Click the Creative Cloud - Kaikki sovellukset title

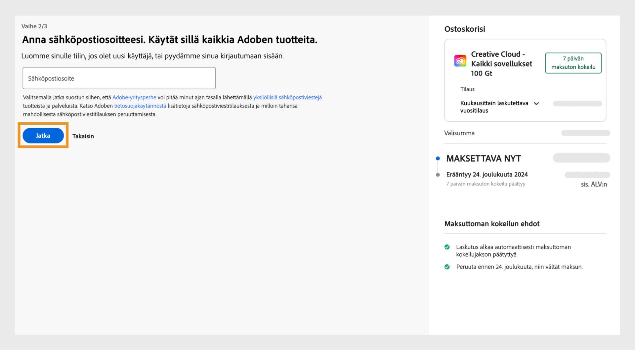502,64
